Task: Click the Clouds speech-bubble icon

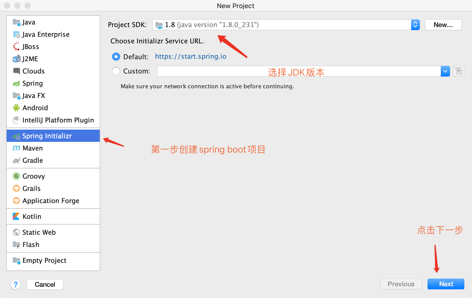Action: [x=16, y=71]
